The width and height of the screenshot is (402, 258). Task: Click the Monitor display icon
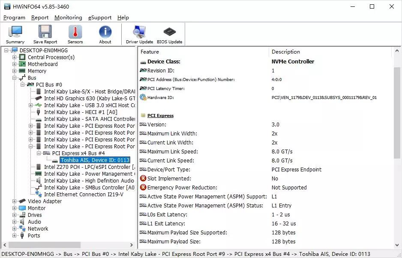pos(22,208)
